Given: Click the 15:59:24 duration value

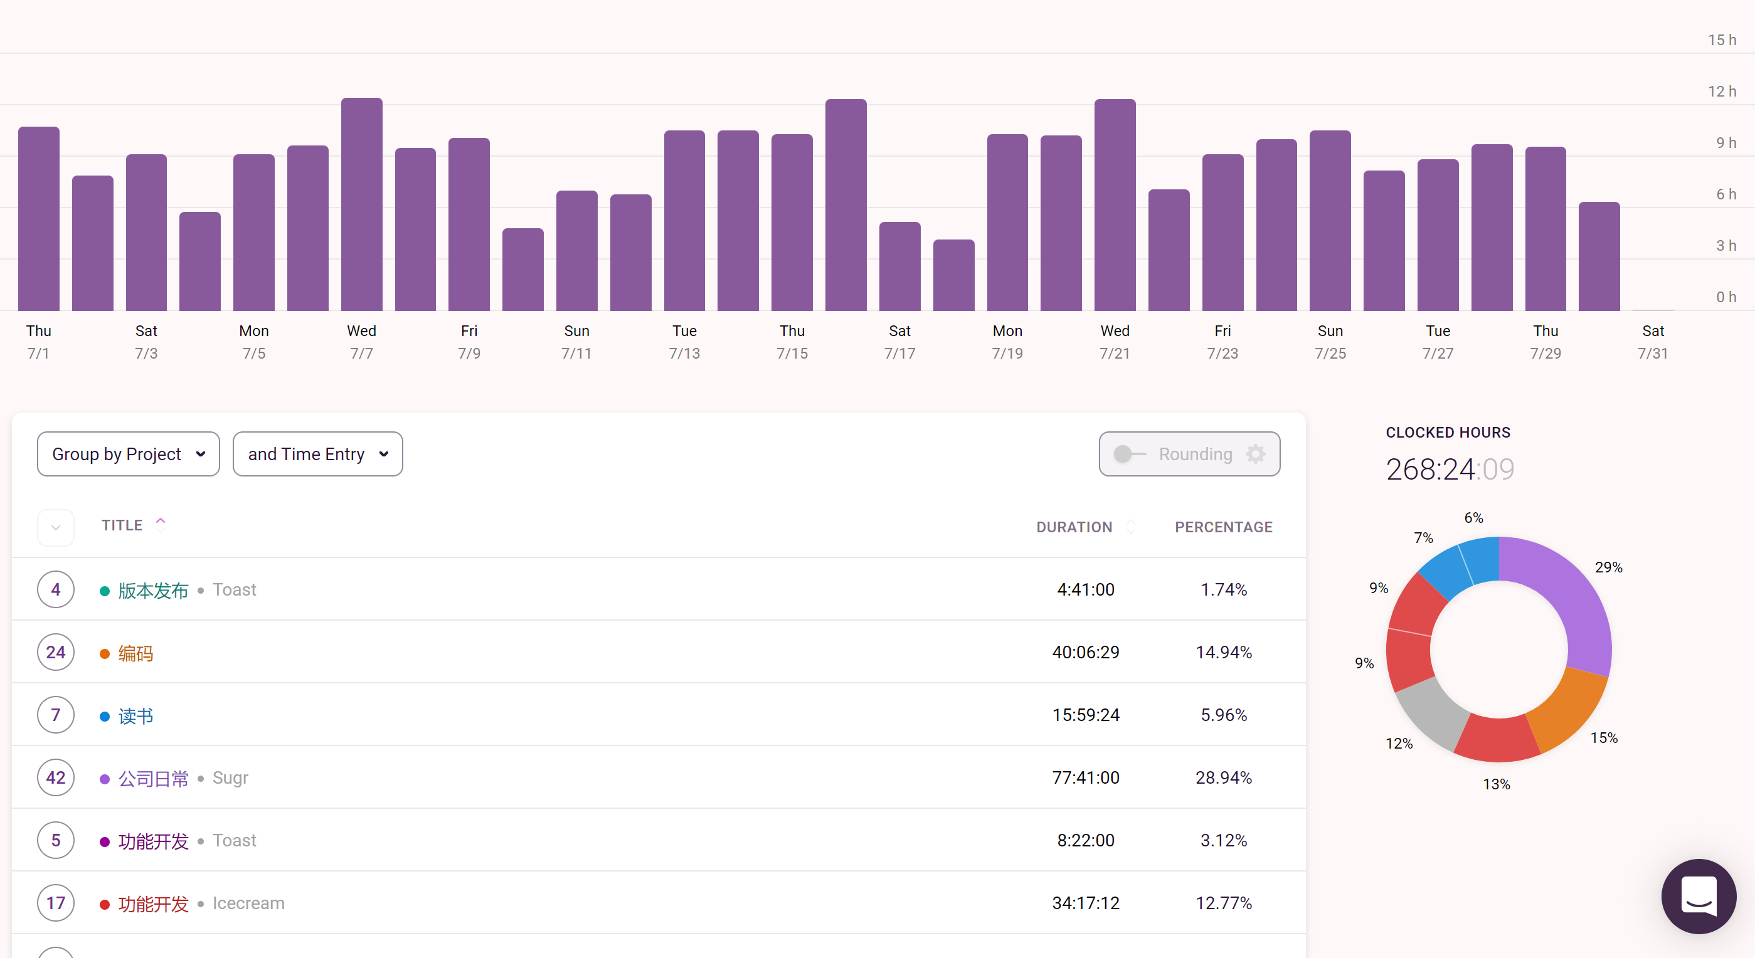Looking at the screenshot, I should pyautogui.click(x=1085, y=715).
